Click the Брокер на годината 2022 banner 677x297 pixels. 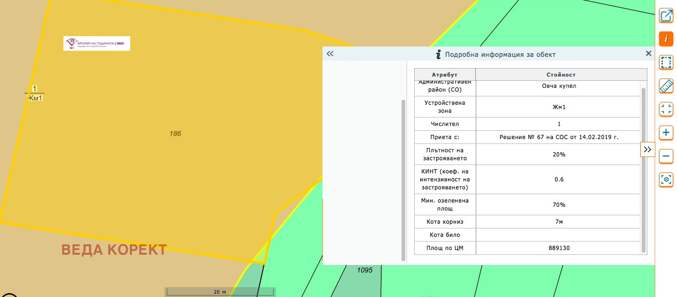pyautogui.click(x=97, y=43)
